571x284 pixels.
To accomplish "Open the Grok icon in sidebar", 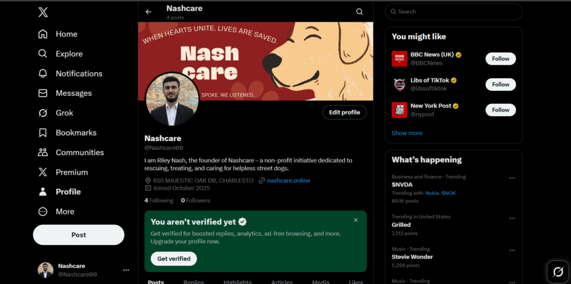I will [43, 113].
